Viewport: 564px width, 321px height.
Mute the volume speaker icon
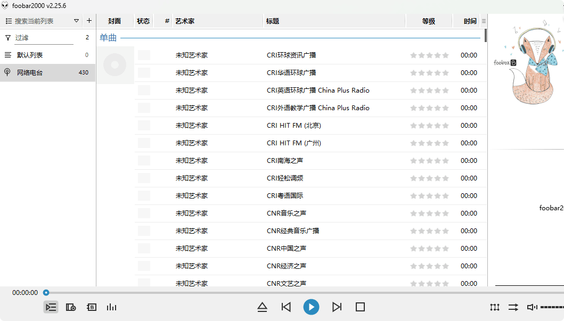pyautogui.click(x=532, y=307)
